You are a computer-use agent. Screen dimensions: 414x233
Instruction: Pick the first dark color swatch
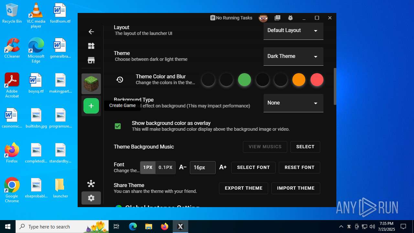pos(208,80)
